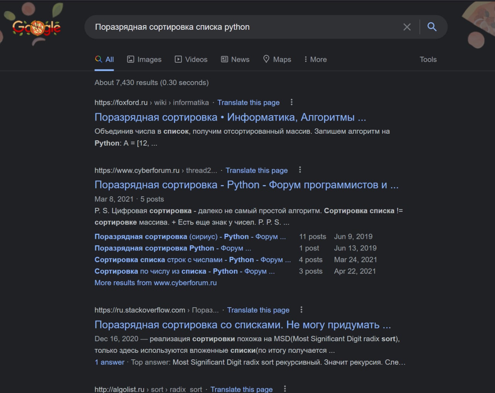Translate the algolist.ru result page
Screen dimensions: 495x393
(241, 389)
